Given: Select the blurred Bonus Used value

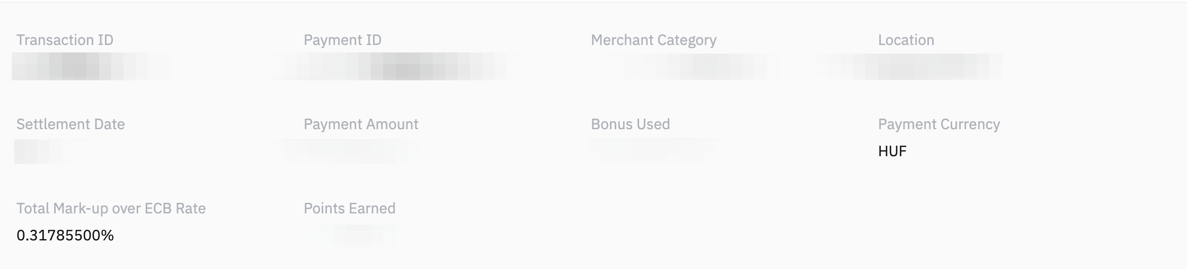Looking at the screenshot, I should pos(657,150).
